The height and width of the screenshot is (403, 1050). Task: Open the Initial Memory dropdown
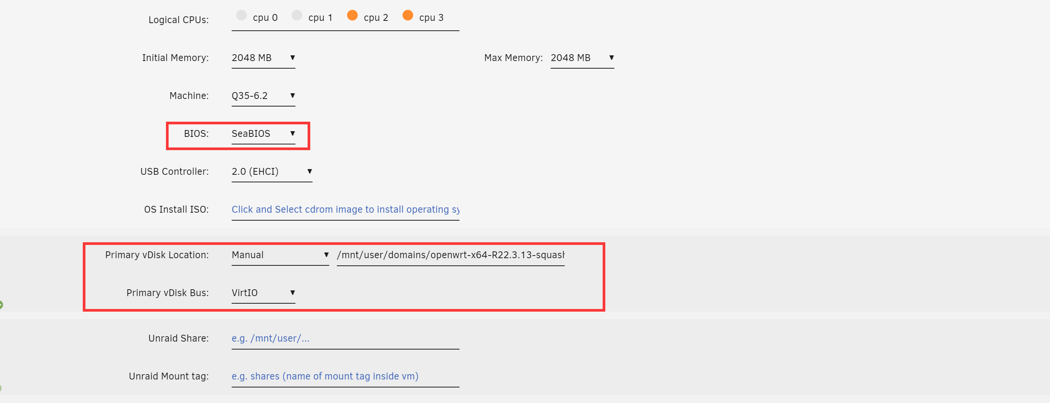coord(263,58)
